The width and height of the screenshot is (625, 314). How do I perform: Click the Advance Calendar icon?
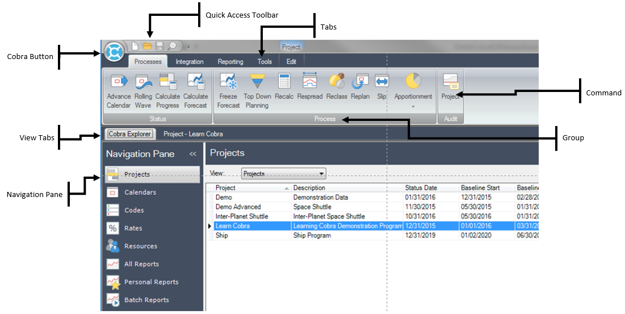coord(119,82)
